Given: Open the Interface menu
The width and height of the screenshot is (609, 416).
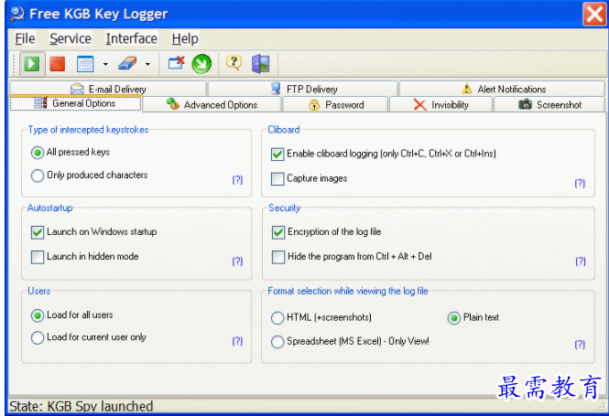Looking at the screenshot, I should (131, 38).
